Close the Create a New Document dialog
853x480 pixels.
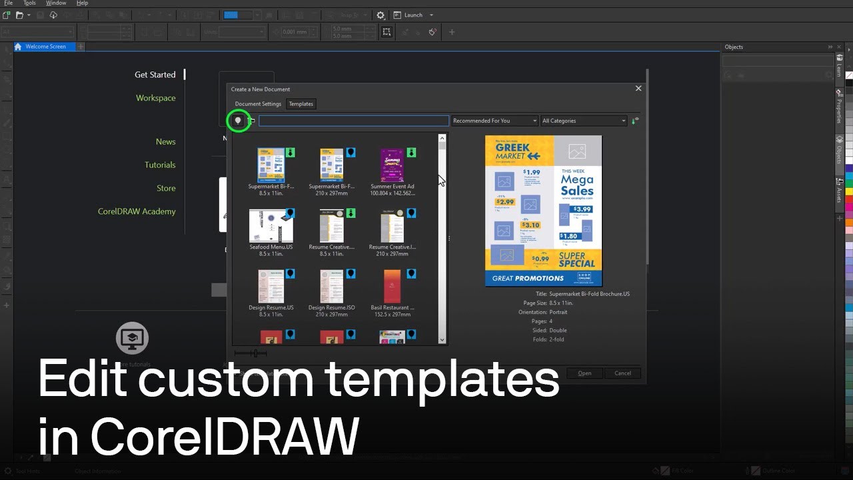pyautogui.click(x=638, y=89)
